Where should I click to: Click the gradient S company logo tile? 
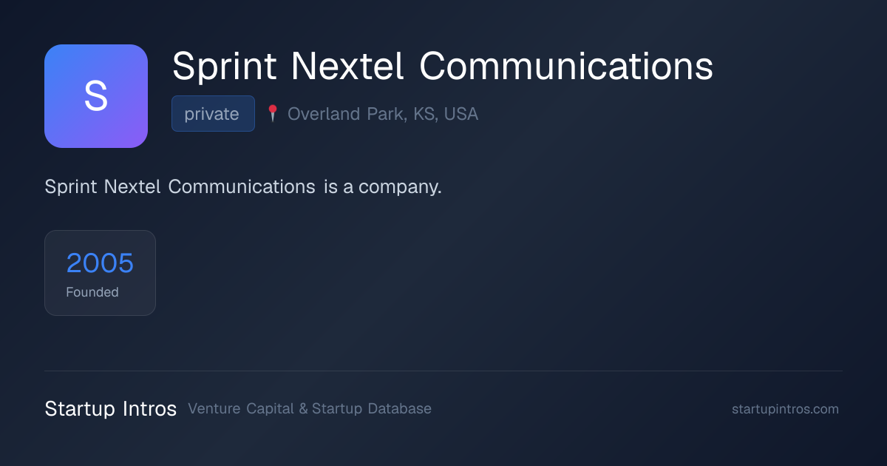point(96,96)
